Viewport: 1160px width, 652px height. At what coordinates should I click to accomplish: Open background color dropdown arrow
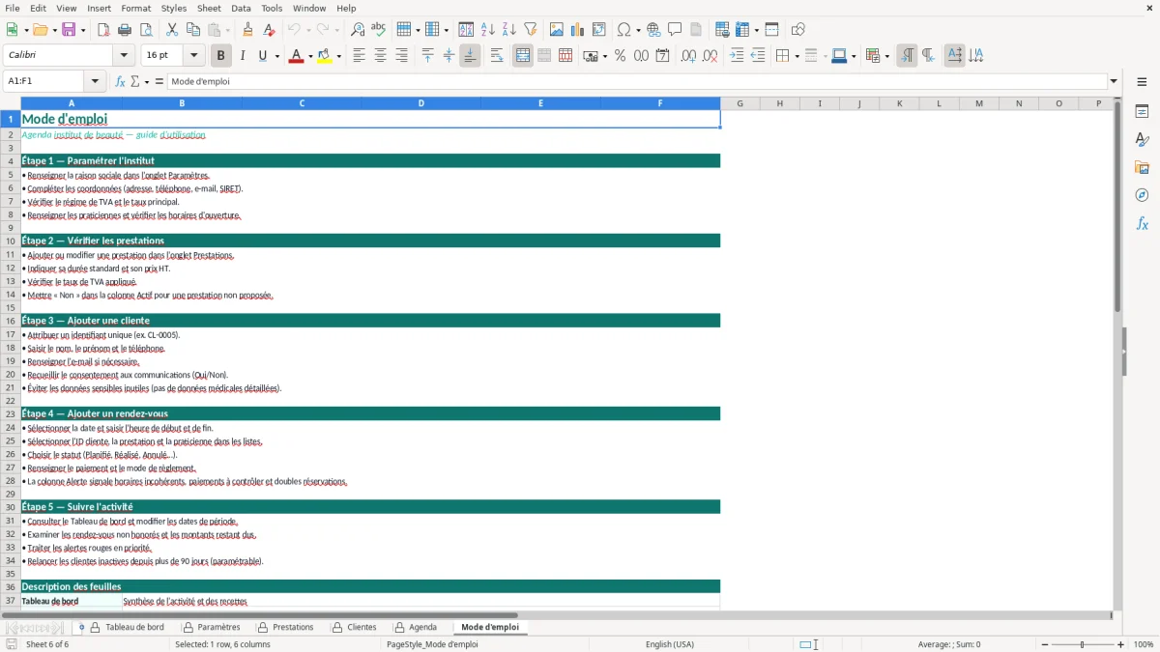click(339, 56)
